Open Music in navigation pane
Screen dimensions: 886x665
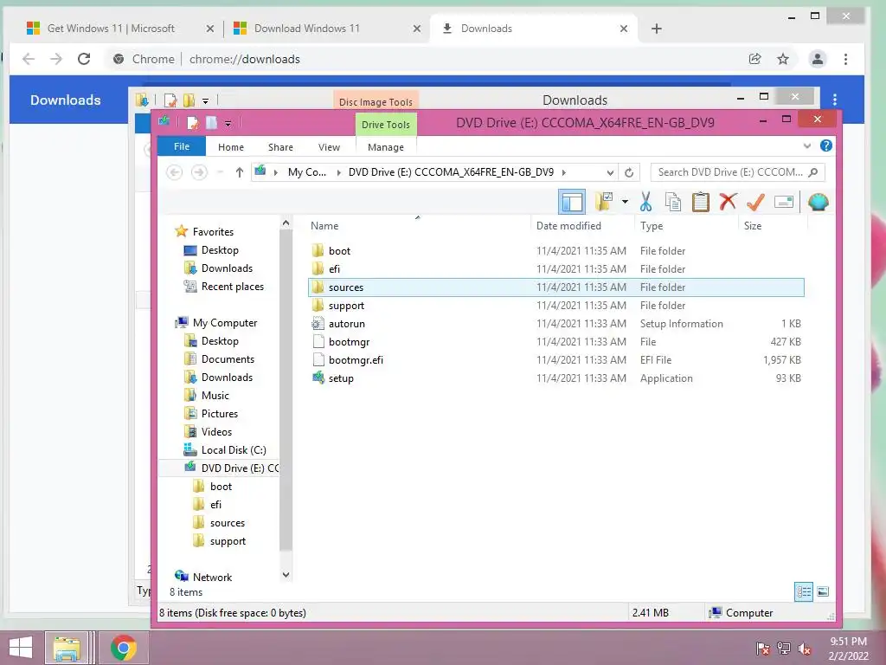tap(215, 395)
